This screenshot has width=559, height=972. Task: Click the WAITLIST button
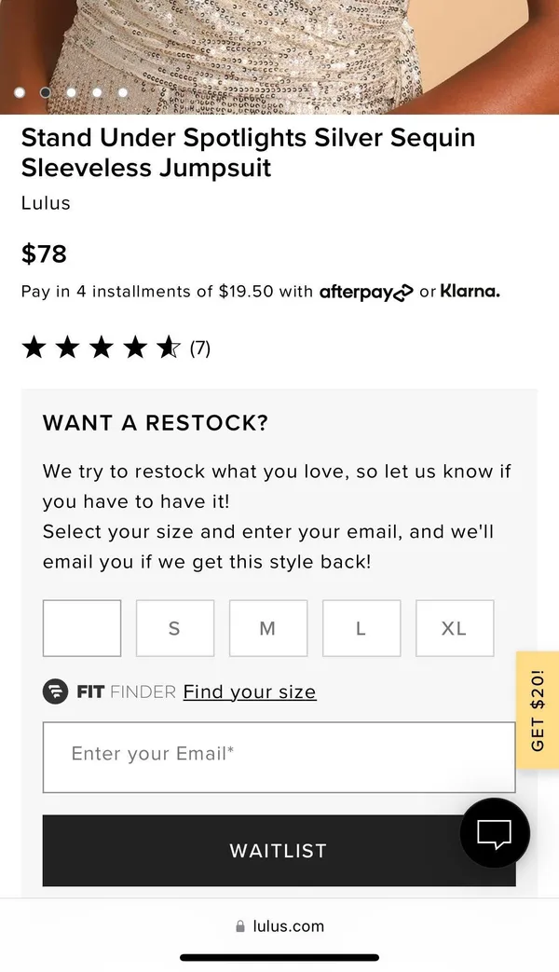point(279,851)
